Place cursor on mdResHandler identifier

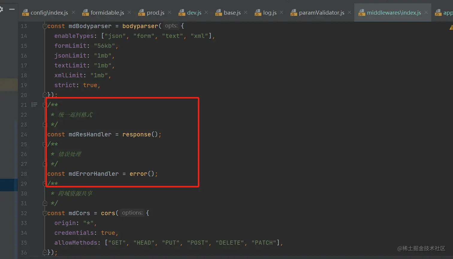coord(90,134)
